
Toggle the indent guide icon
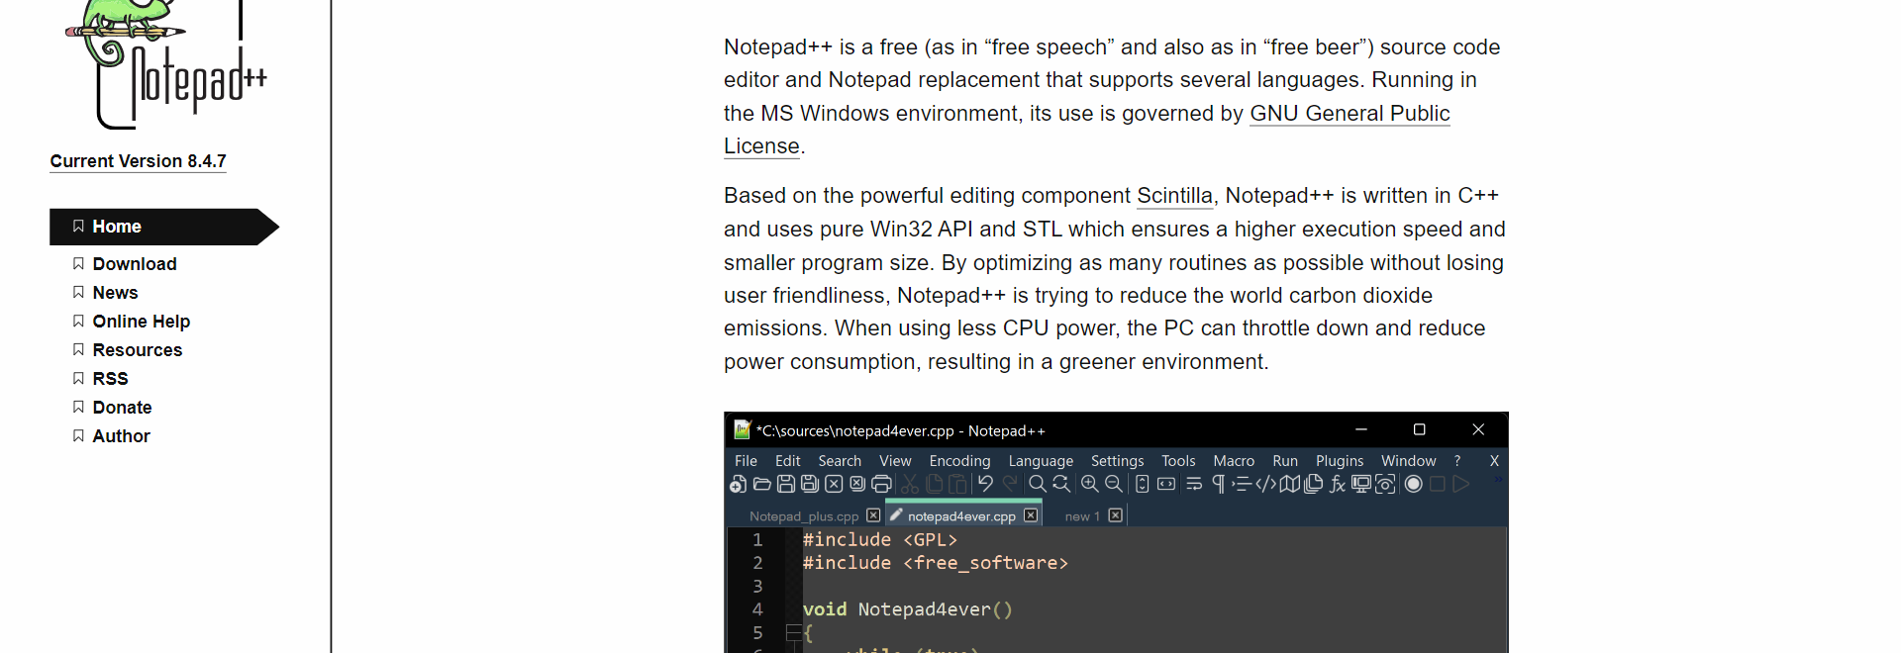pos(1242,484)
